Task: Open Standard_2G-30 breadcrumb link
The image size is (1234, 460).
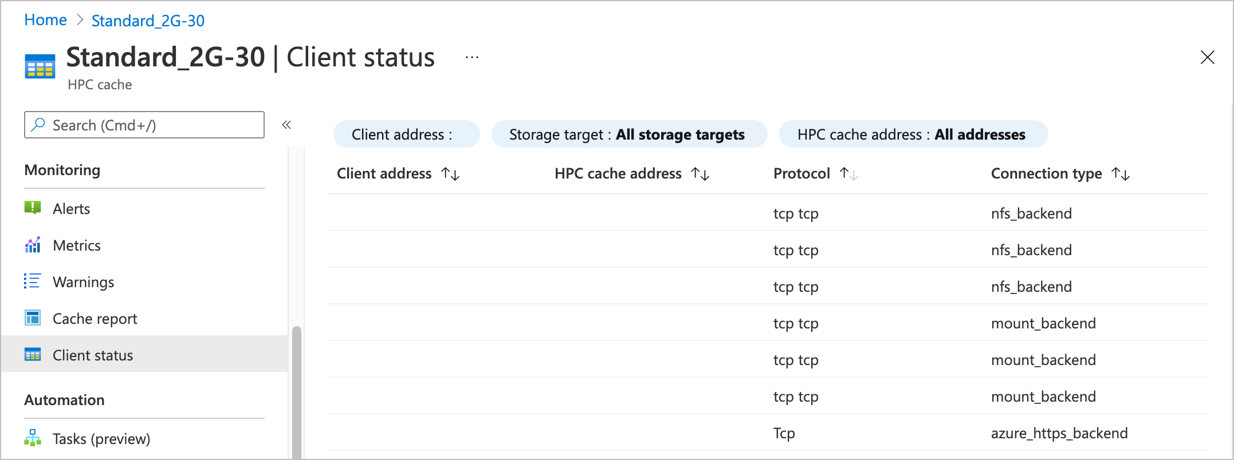Action: pyautogui.click(x=148, y=21)
